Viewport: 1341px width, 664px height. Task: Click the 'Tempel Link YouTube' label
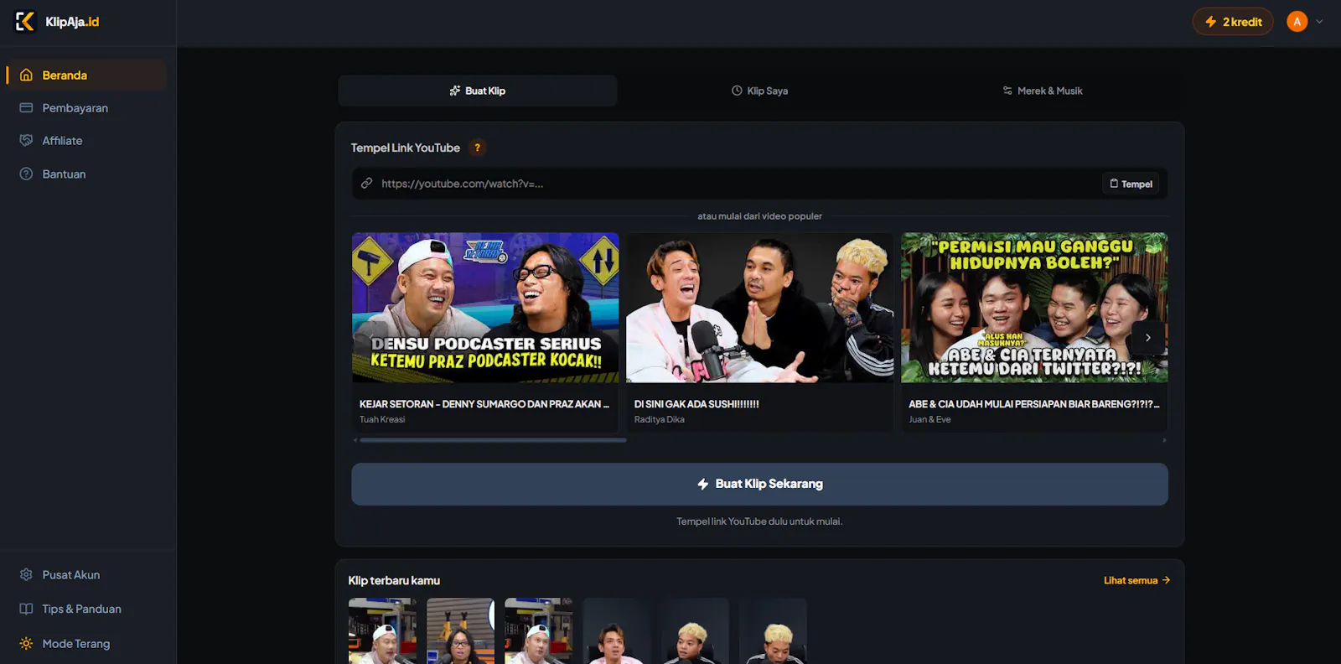pyautogui.click(x=406, y=148)
